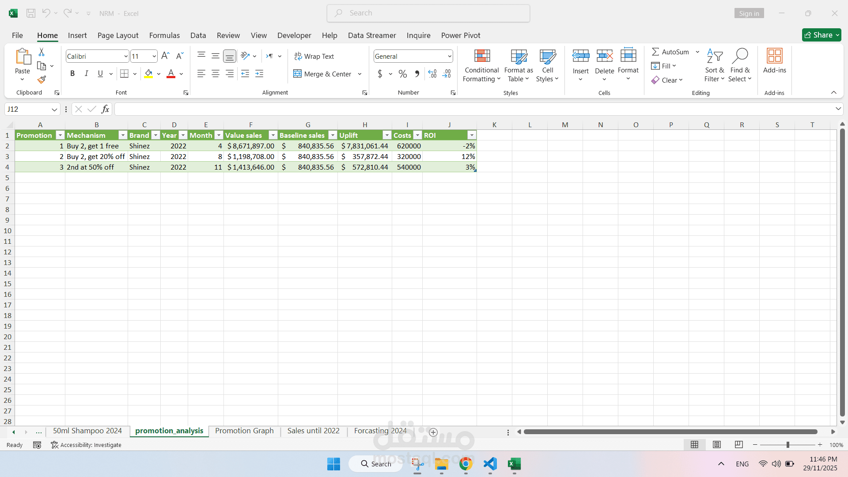Screen dimensions: 848x477
Task: Click the Percent Style icon
Action: click(x=402, y=74)
